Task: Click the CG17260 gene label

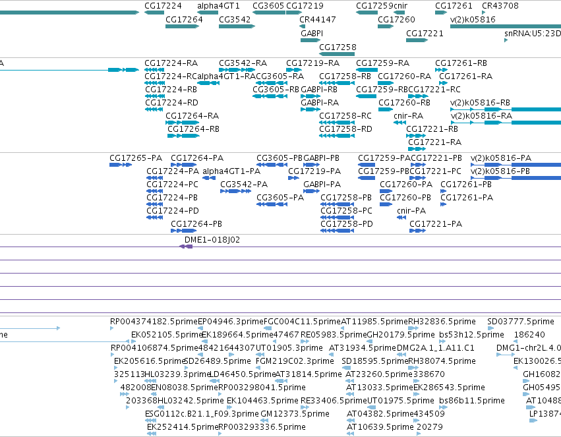Action: [x=396, y=20]
